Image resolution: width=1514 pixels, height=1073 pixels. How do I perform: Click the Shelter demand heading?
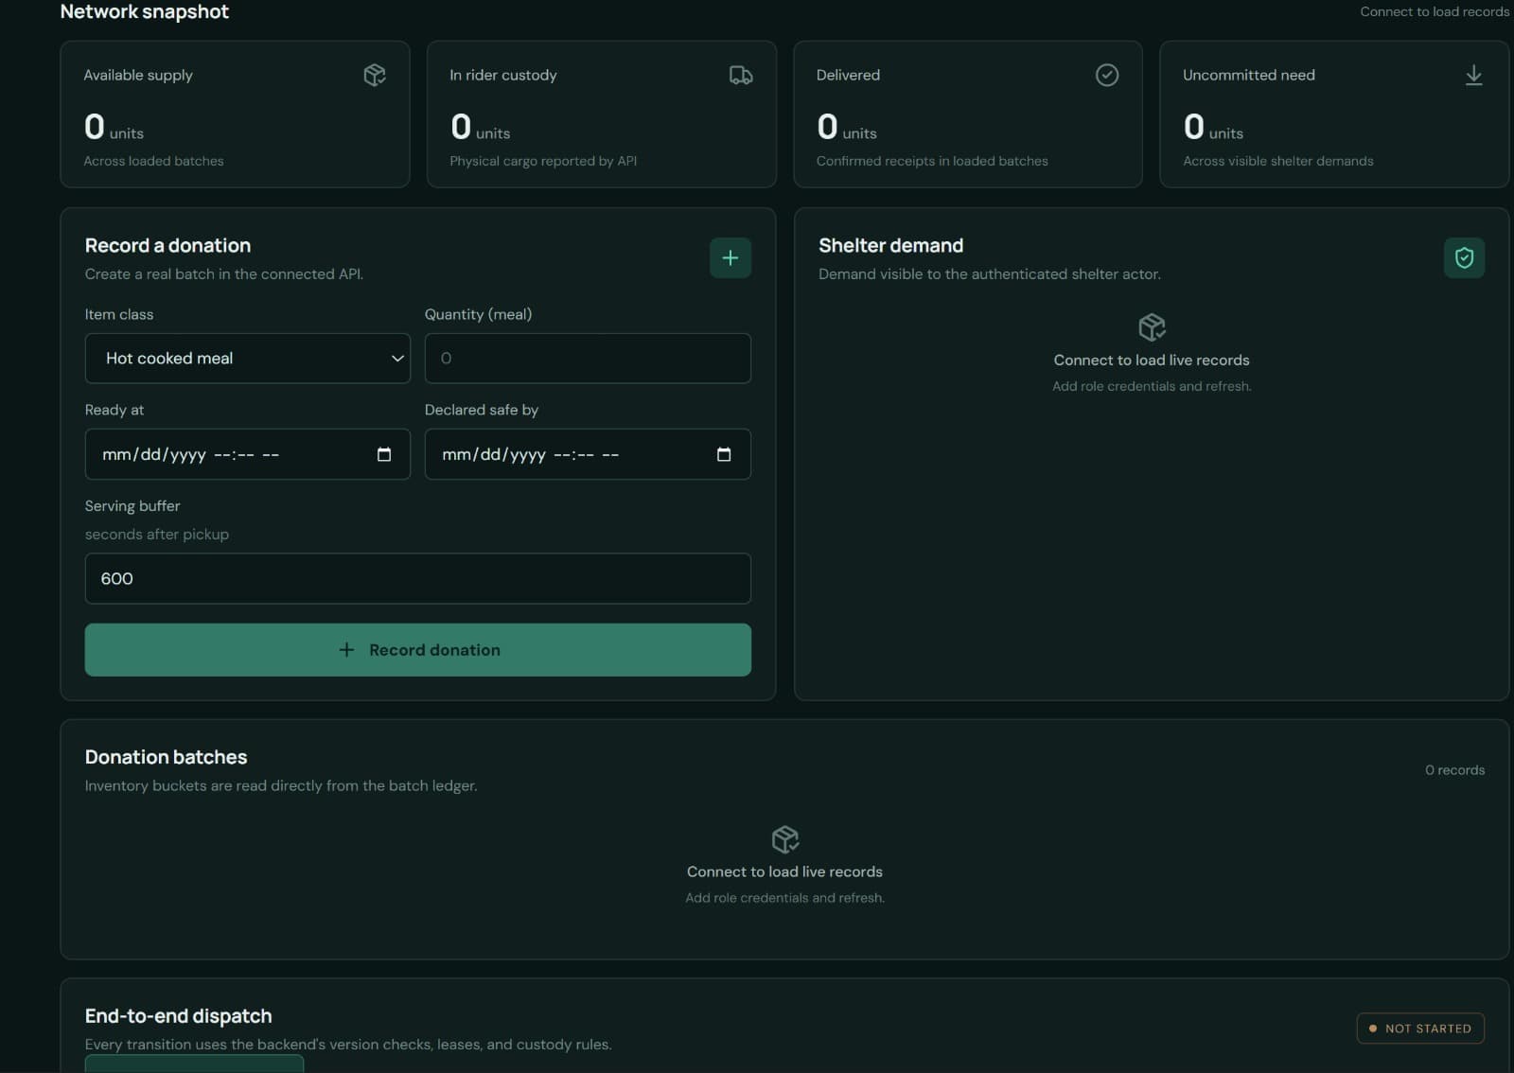click(x=890, y=245)
